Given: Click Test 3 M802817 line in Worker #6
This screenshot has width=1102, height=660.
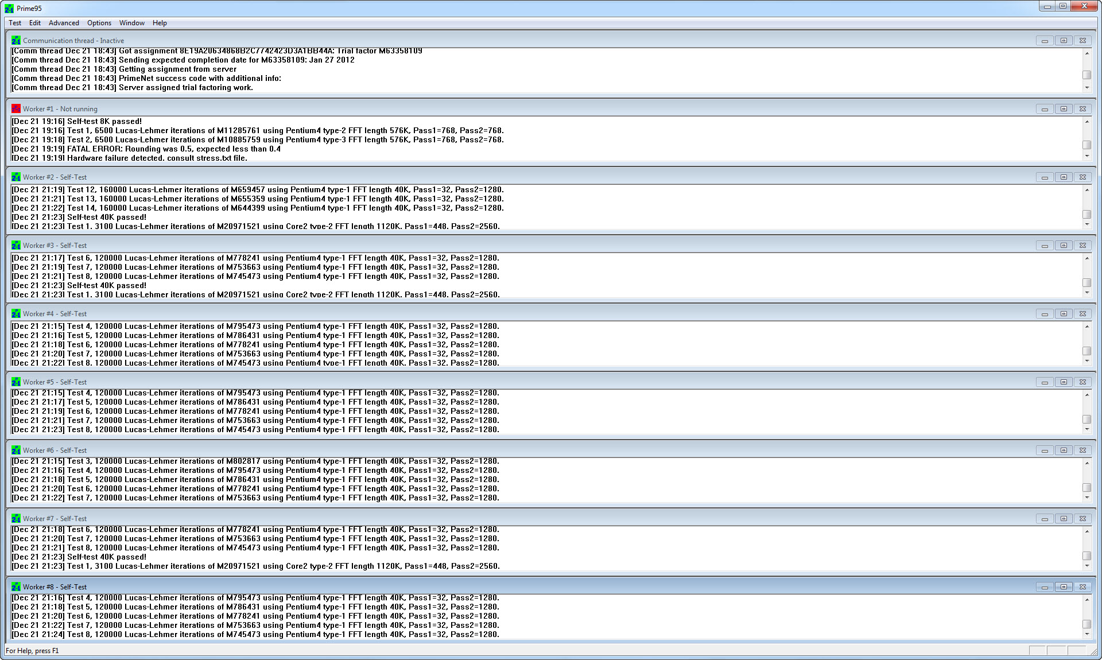Looking at the screenshot, I should tap(255, 461).
